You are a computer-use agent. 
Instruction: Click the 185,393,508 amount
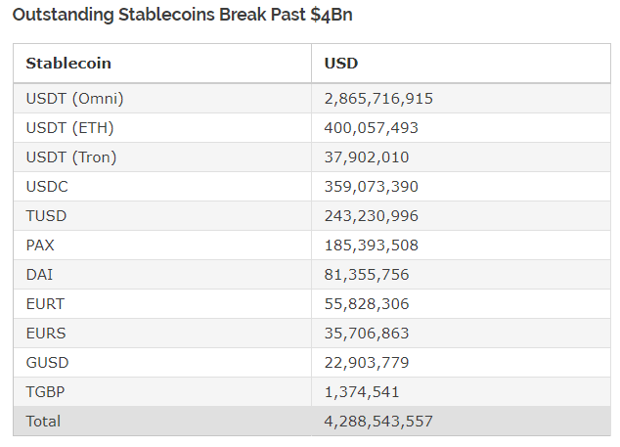pos(371,245)
